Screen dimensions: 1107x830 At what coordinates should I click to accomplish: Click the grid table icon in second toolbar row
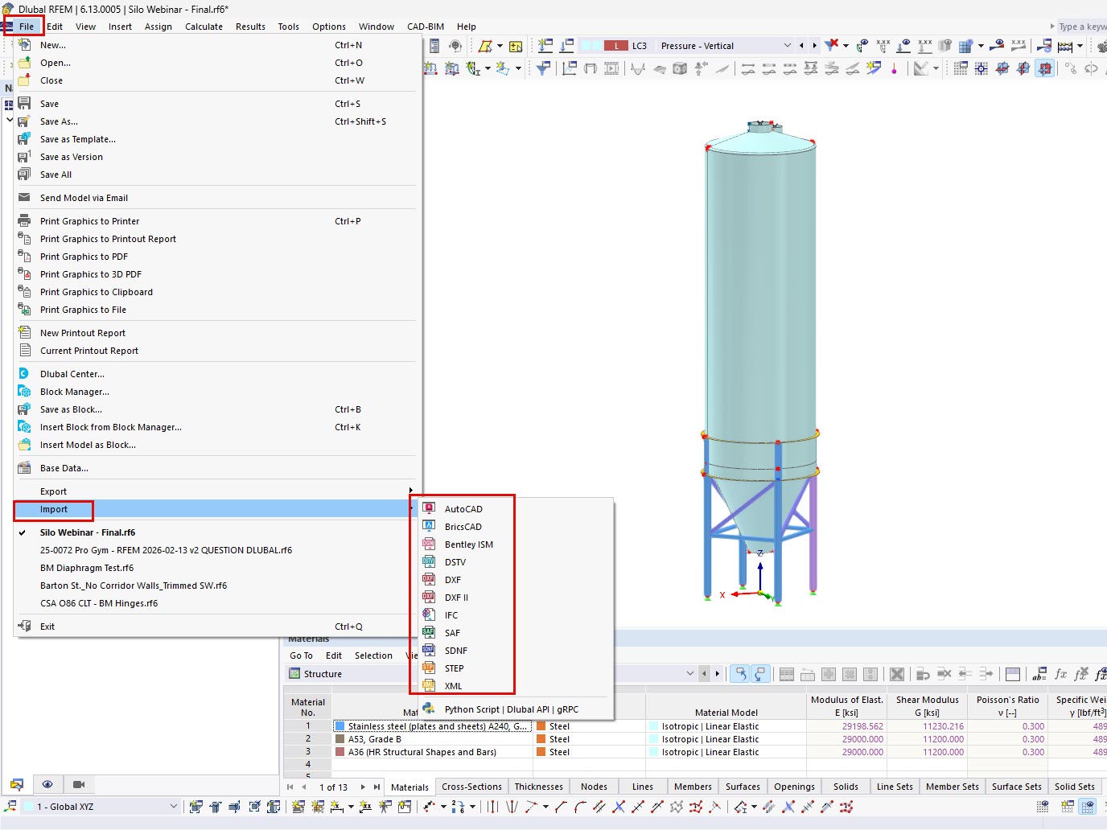click(961, 68)
